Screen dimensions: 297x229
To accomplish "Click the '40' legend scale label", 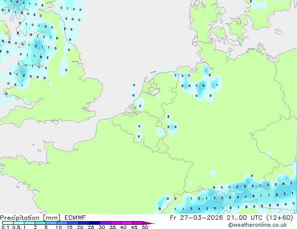I will [x=123, y=227].
